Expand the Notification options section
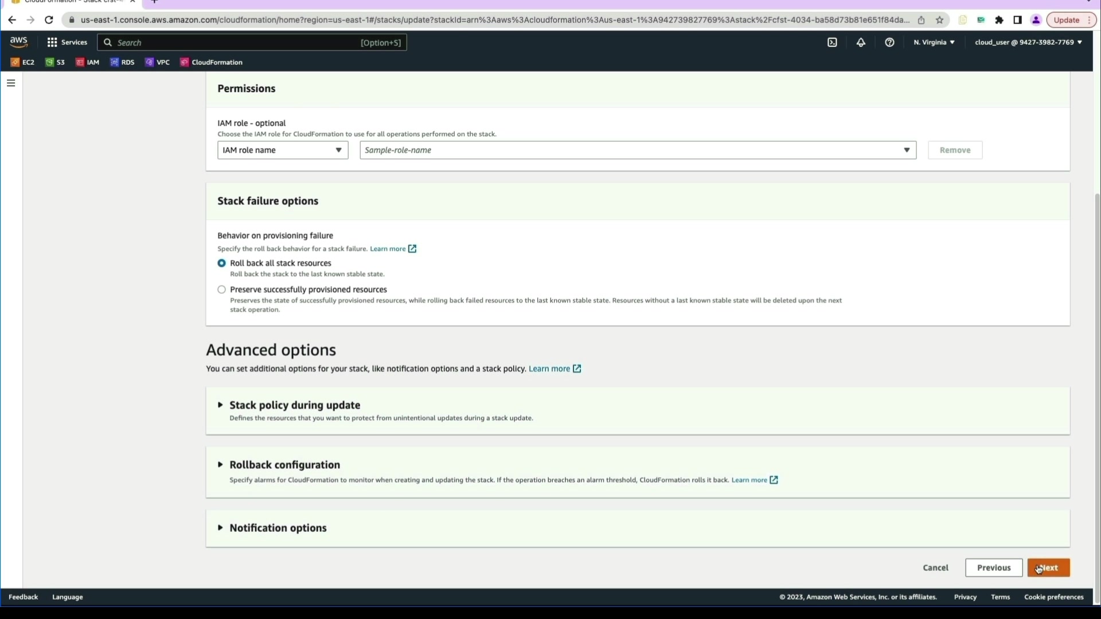The width and height of the screenshot is (1101, 619). (x=278, y=528)
